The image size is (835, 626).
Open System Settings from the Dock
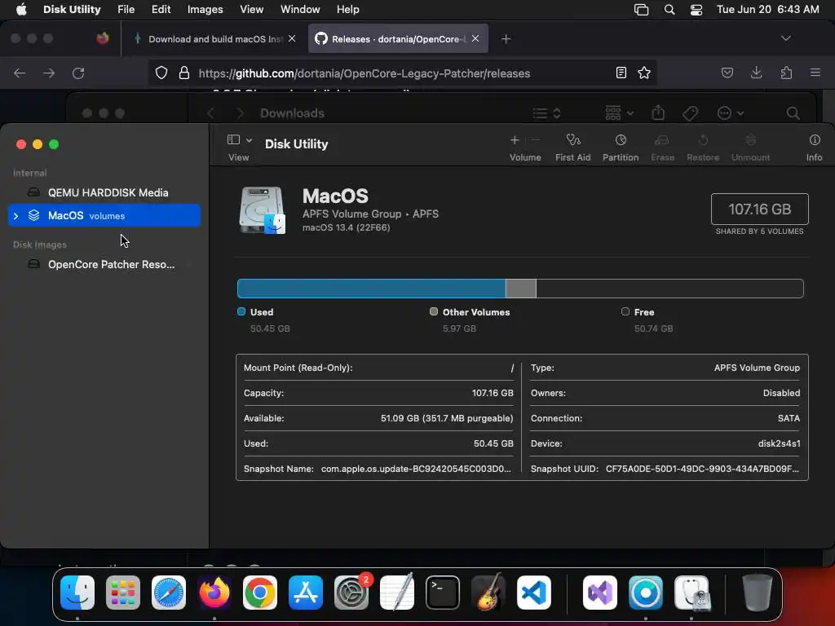(x=351, y=593)
